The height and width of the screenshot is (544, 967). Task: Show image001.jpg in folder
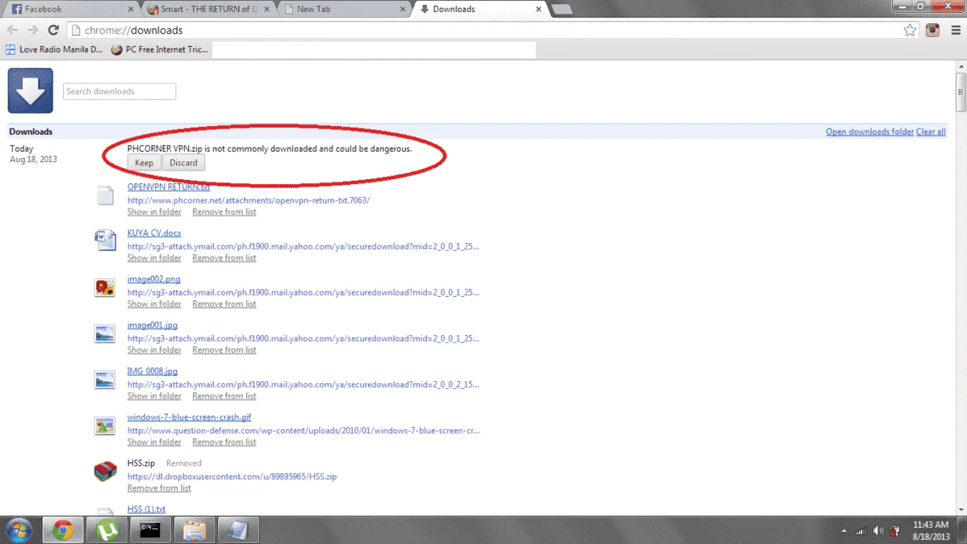(154, 349)
